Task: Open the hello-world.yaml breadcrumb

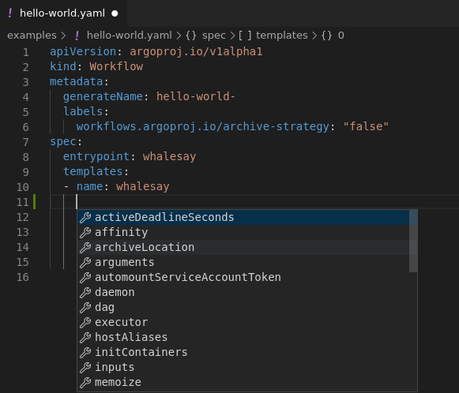Action: click(x=130, y=36)
